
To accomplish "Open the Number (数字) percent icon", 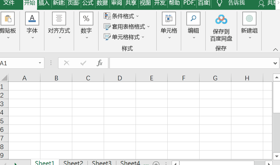I will pos(86,19).
